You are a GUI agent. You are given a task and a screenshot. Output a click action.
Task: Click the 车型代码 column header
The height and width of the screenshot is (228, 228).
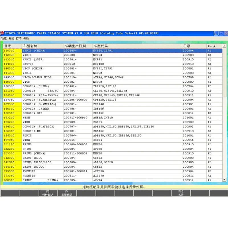click(x=137, y=46)
